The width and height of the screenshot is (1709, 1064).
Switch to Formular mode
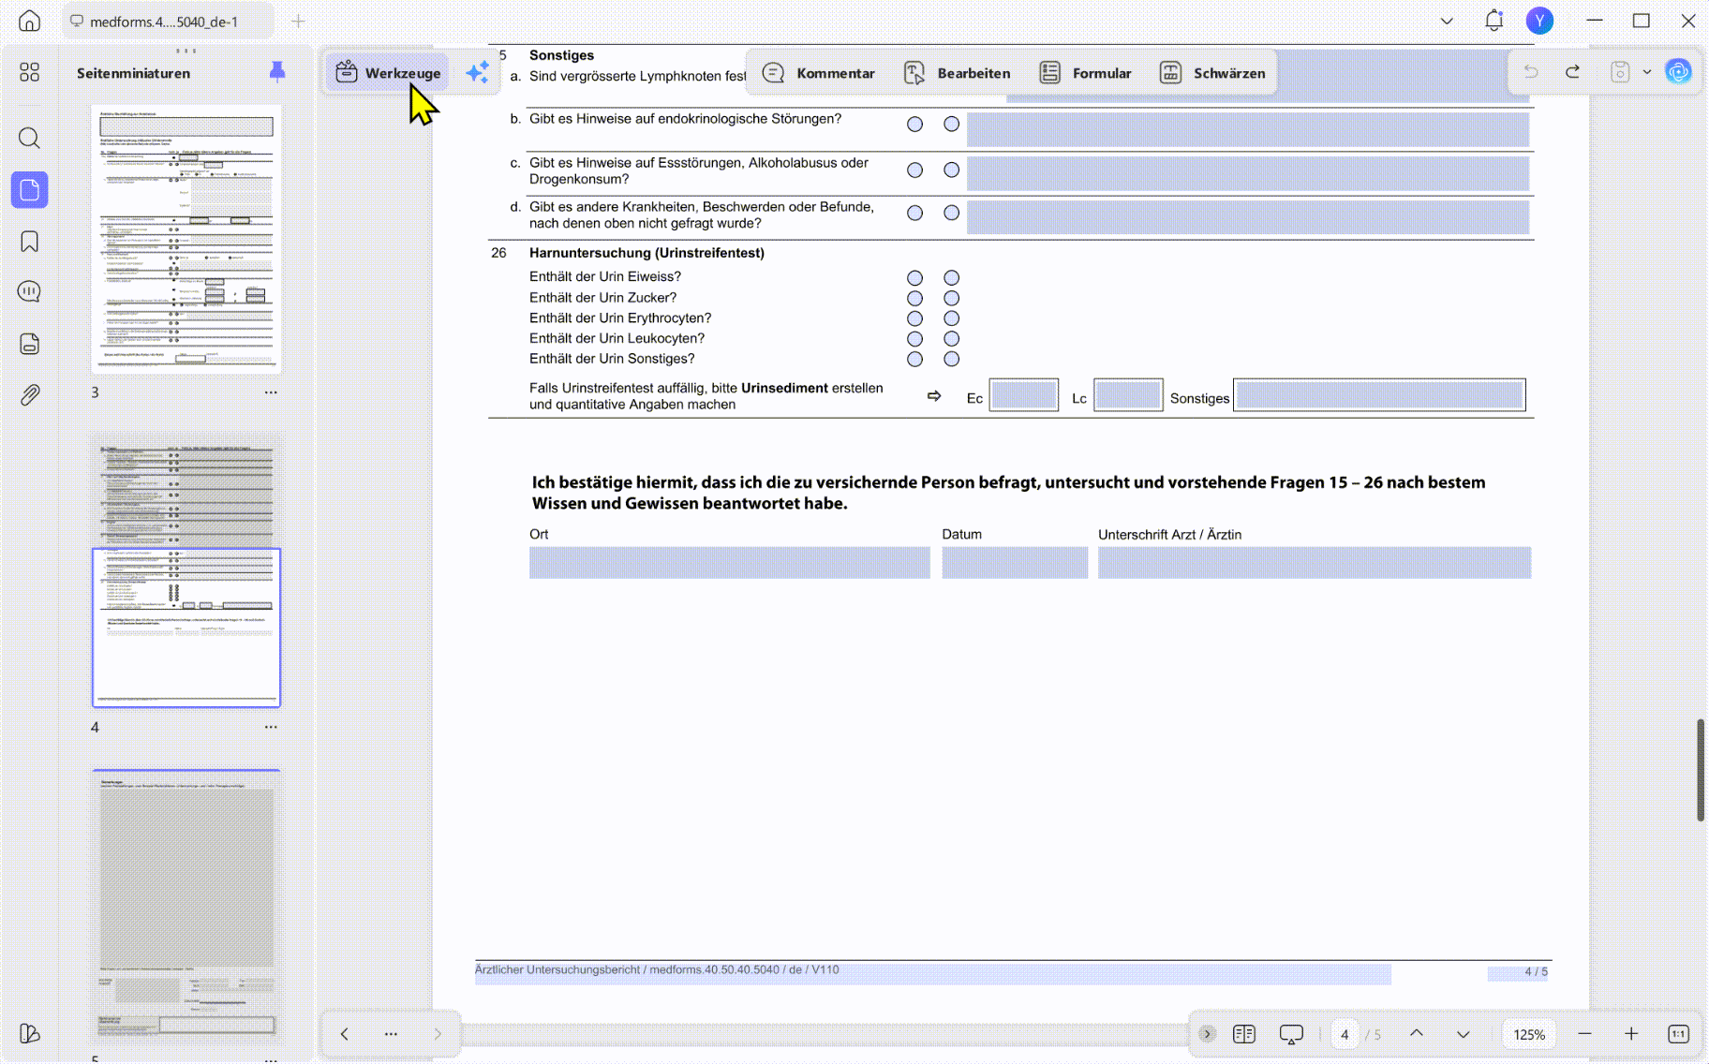click(1086, 73)
